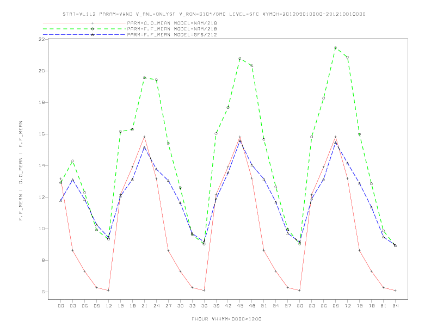Click x-axis forecast hour label 84
This screenshot has height=333, width=431.
pyautogui.click(x=395, y=306)
